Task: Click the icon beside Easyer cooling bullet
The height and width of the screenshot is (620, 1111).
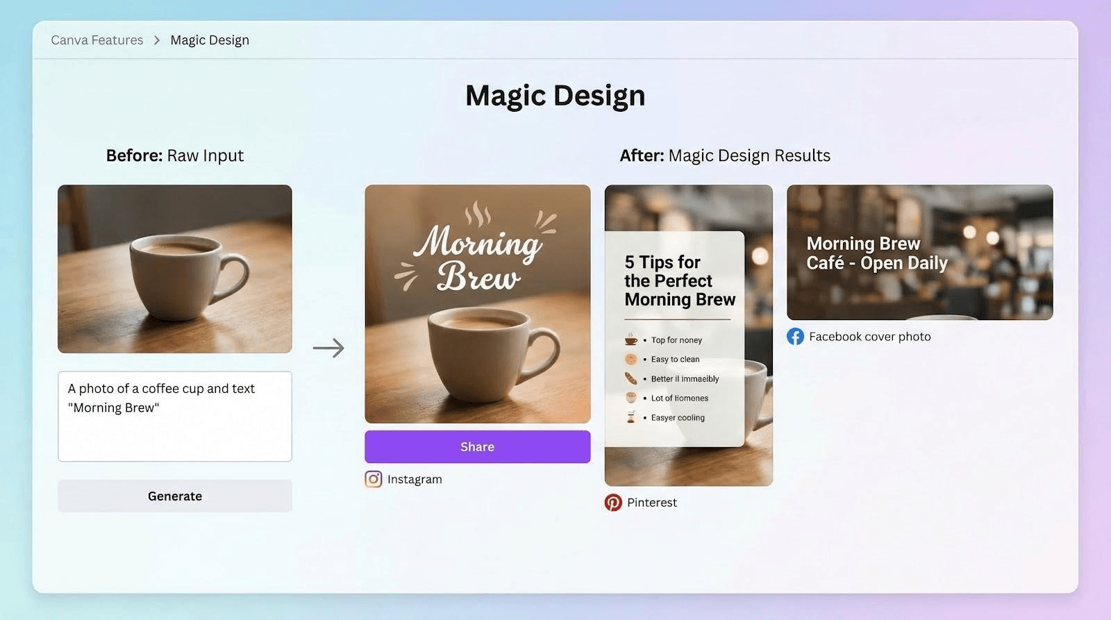Action: point(630,417)
